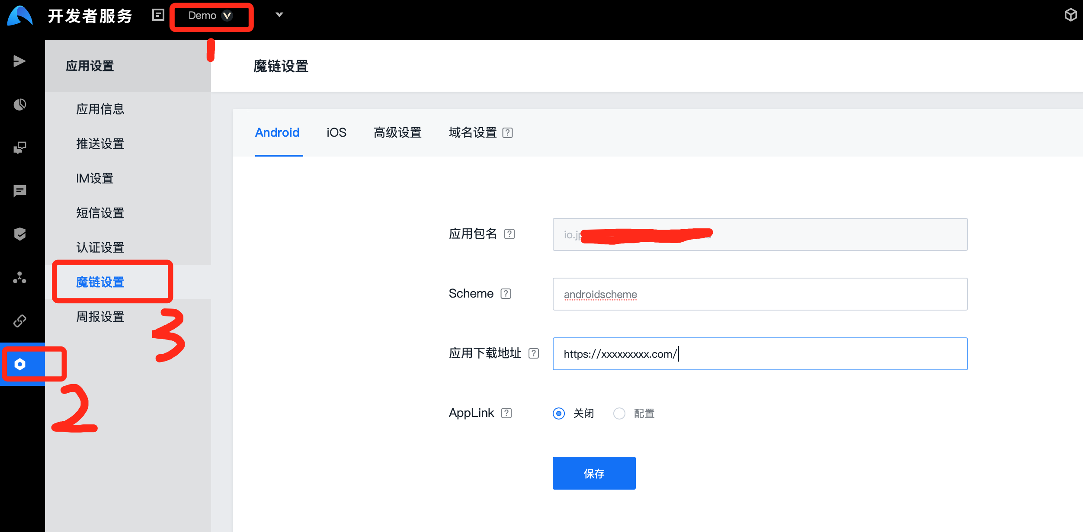Click help icon beside Scheme label

(506, 294)
